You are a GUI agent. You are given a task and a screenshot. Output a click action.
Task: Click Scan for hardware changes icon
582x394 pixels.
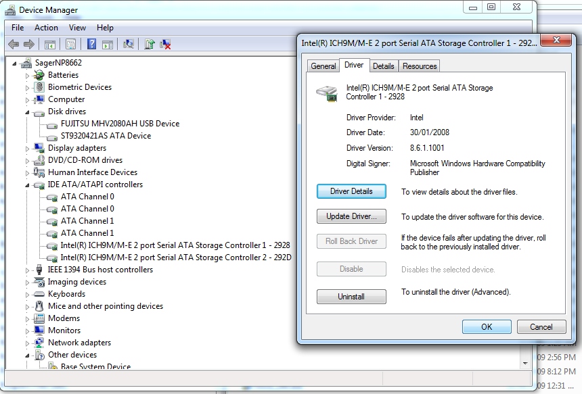point(129,45)
